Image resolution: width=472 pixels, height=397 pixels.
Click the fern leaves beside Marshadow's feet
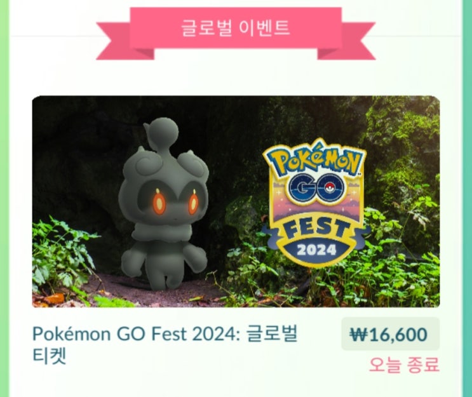pos(62,254)
